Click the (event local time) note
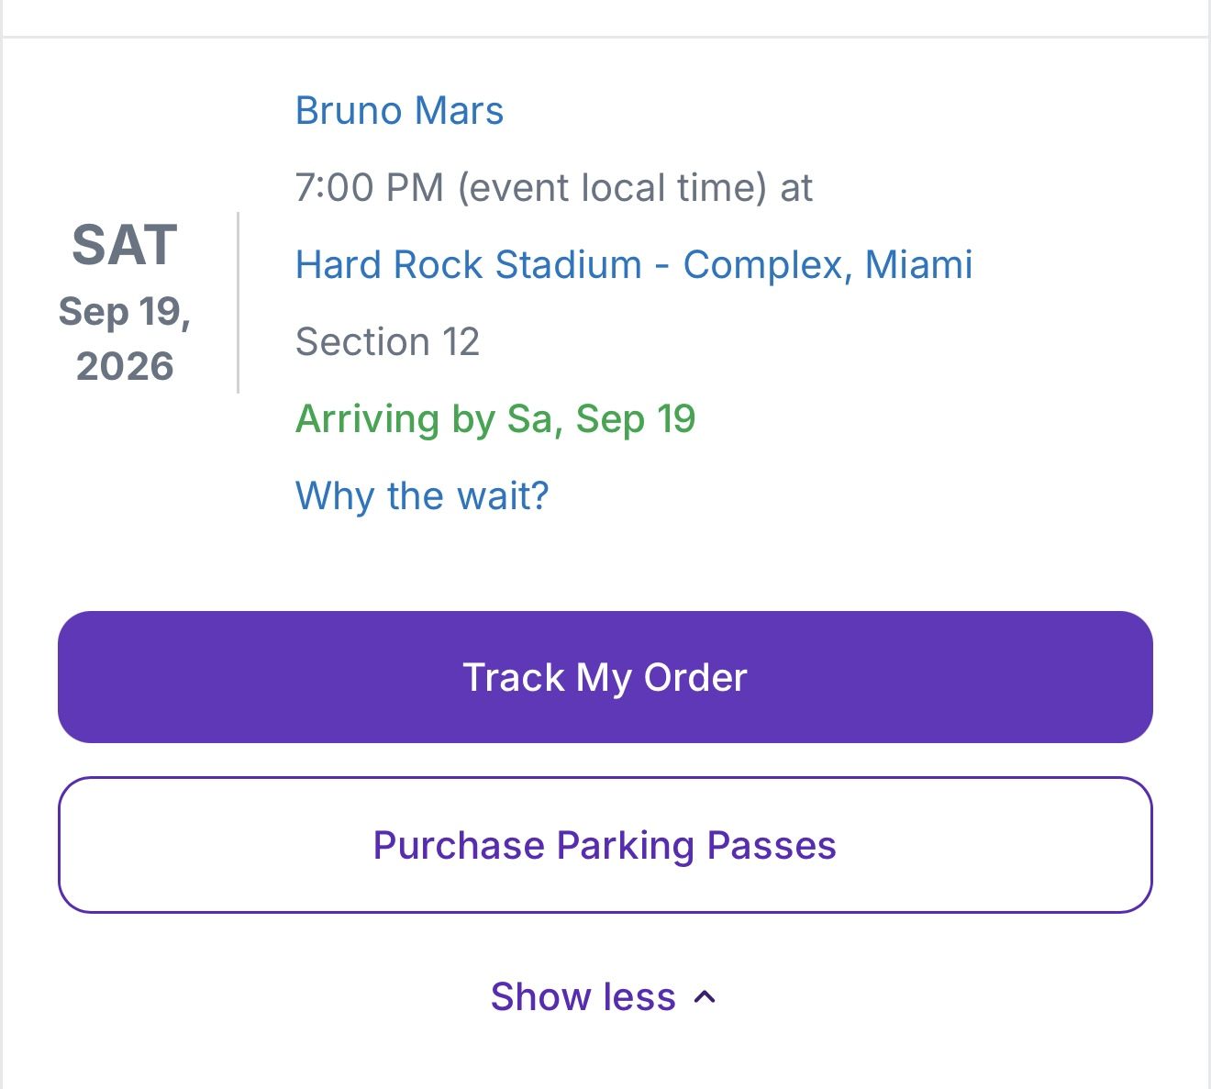Screen dimensions: 1211x1089 pos(611,188)
